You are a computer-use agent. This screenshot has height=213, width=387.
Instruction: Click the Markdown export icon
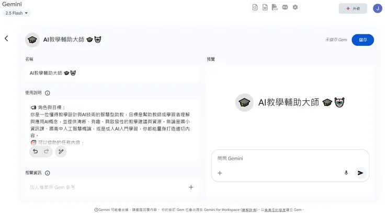(285, 7)
